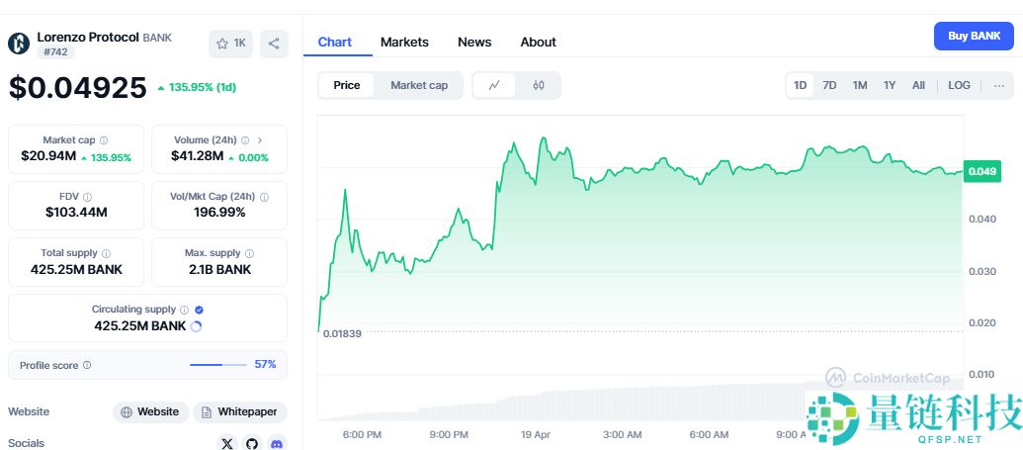1023x450 pixels.
Task: Click the verified badge beside Circulating supply
Action: [x=200, y=310]
